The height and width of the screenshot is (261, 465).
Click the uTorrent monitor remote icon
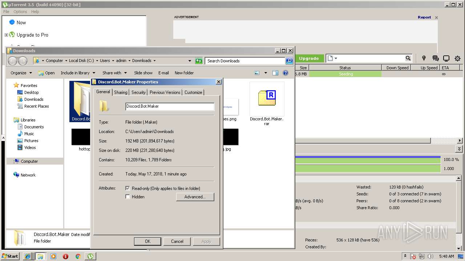(446, 58)
